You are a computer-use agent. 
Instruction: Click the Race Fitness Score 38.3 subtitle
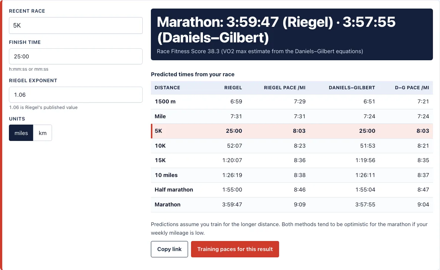[x=260, y=51]
